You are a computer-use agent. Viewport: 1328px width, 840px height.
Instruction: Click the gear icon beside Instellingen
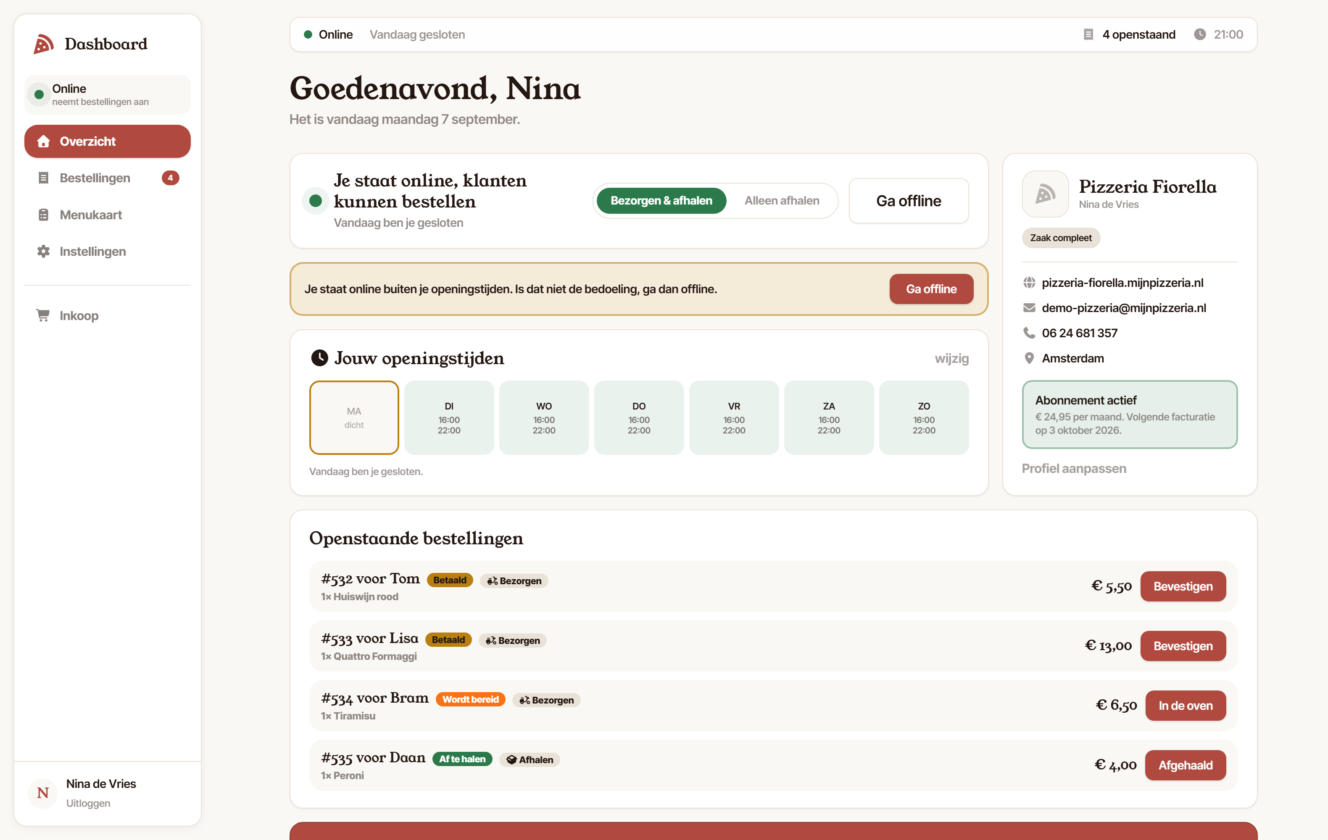(x=44, y=251)
